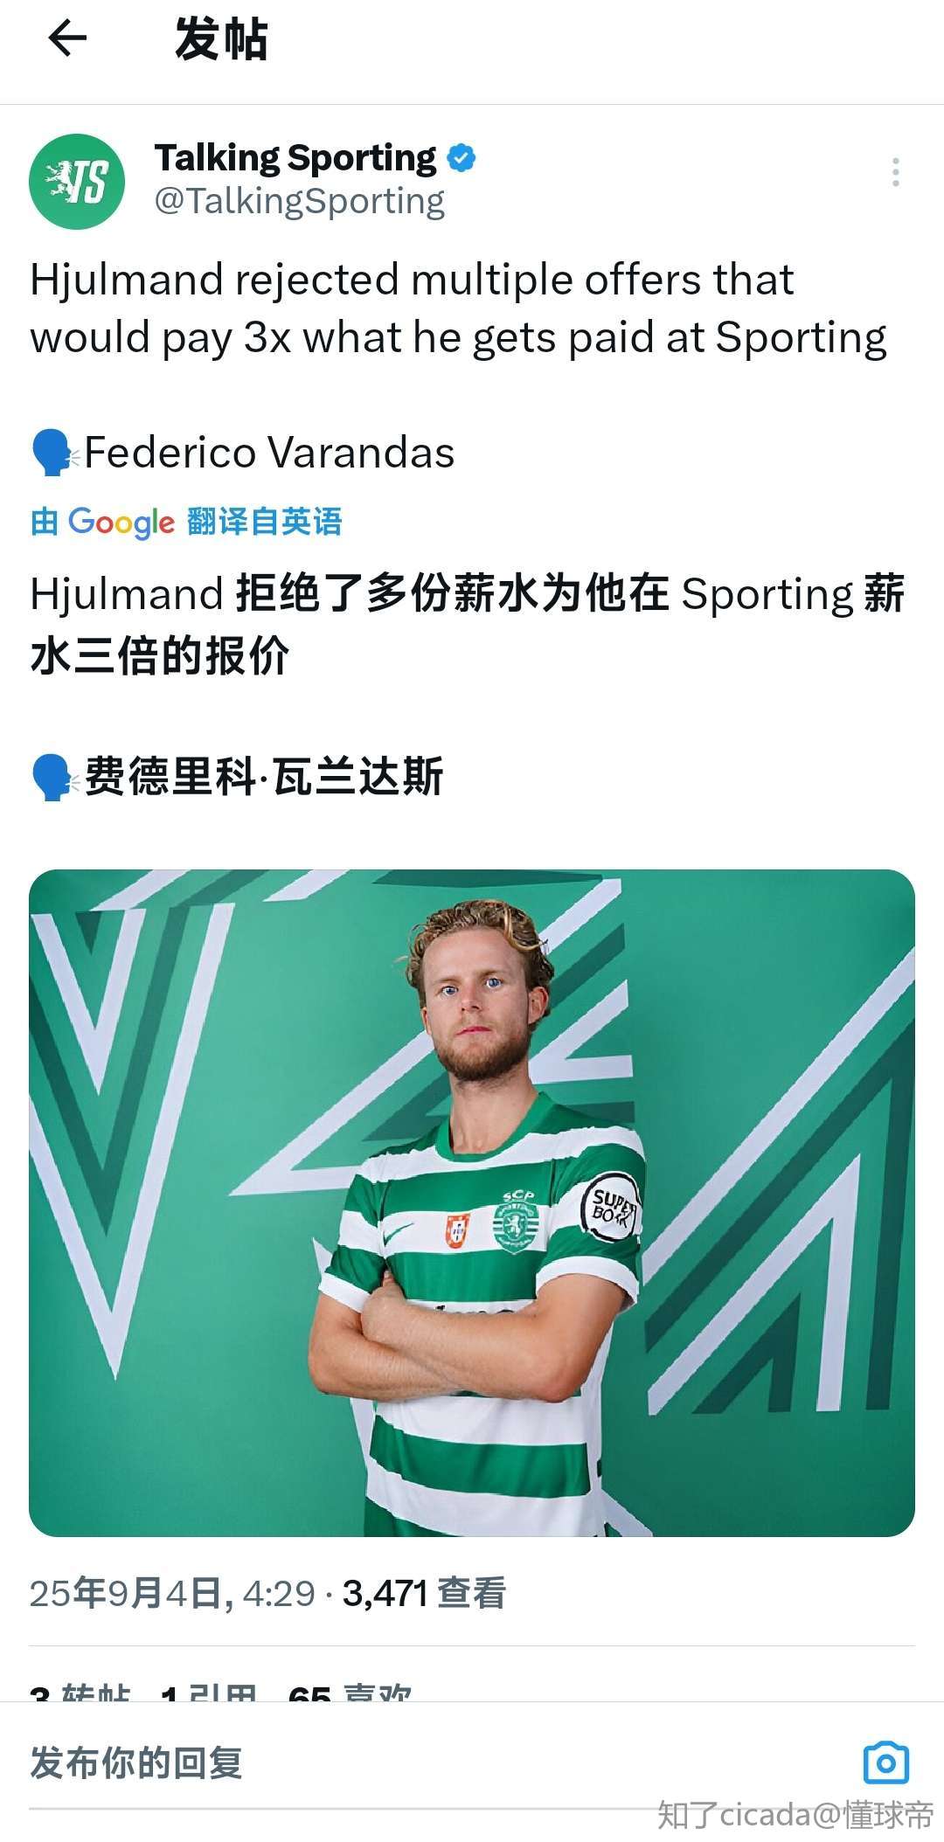The image size is (944, 1842).
Task: Tap the 发帖 page title
Action: coord(221,39)
